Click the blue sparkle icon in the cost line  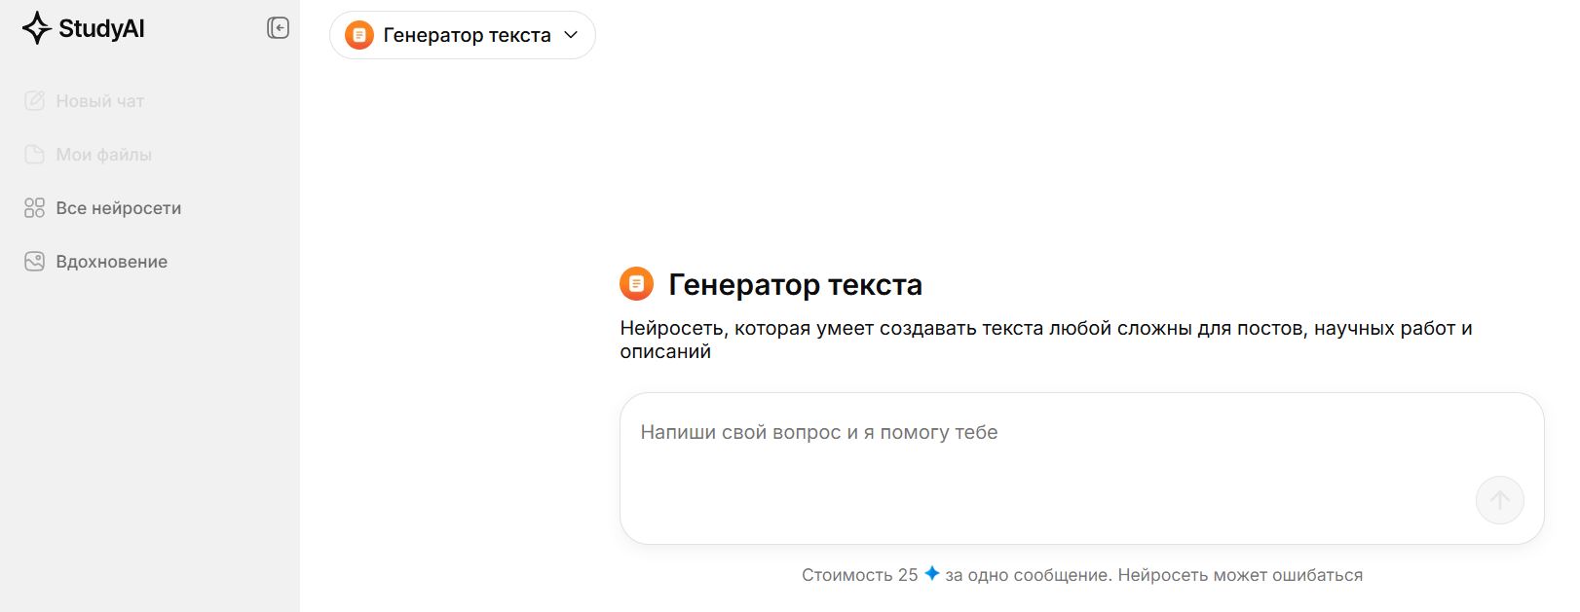[x=933, y=575]
